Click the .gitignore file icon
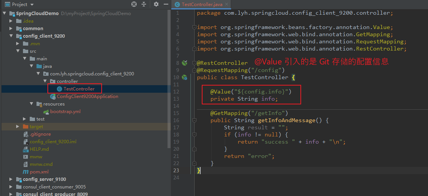The image size is (428, 196). pos(25,134)
